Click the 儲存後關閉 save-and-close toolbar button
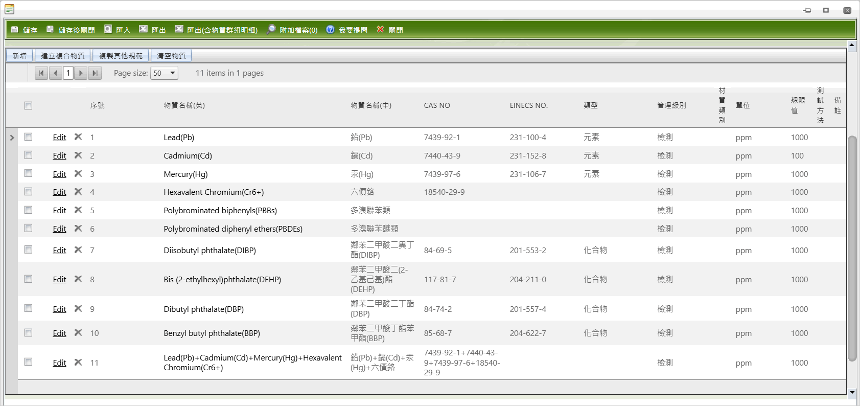This screenshot has width=860, height=406. coord(71,30)
